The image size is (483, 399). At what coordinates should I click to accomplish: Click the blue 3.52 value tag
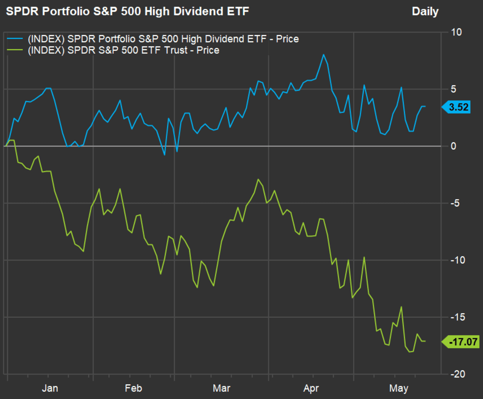click(456, 107)
